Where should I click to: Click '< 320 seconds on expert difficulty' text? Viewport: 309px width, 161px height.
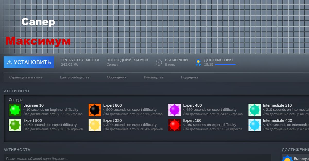[x=130, y=125]
